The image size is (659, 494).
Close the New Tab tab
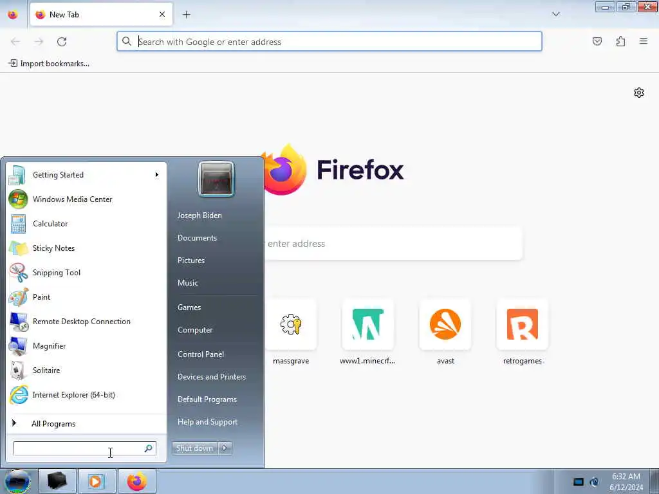click(162, 15)
